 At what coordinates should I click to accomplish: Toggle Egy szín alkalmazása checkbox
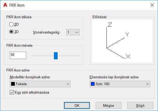click(12, 92)
